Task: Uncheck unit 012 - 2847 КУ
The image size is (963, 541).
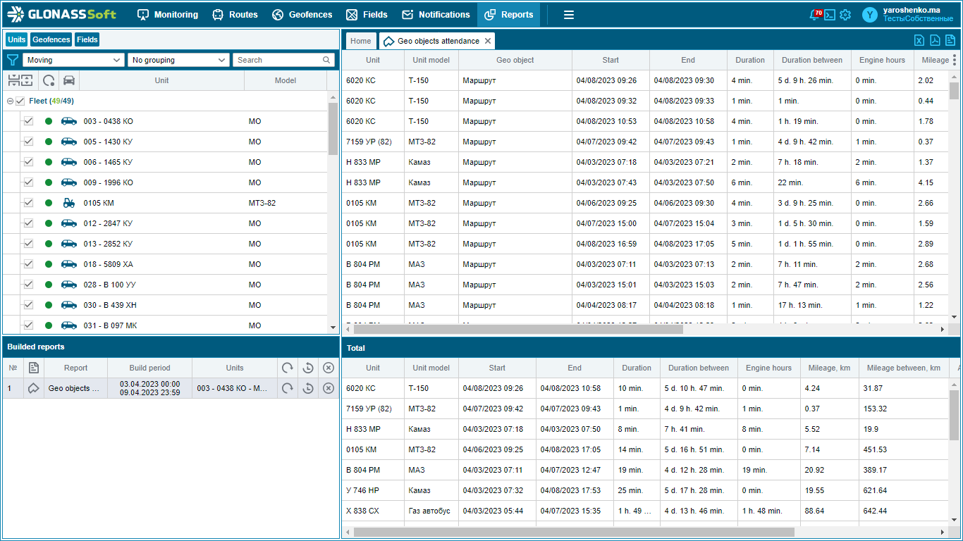Action: pyautogui.click(x=28, y=223)
